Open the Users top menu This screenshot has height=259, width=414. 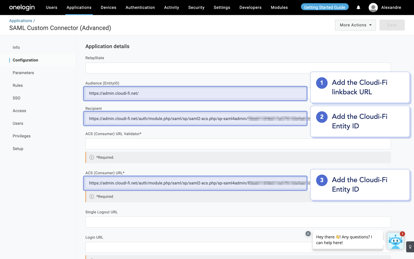point(51,7)
